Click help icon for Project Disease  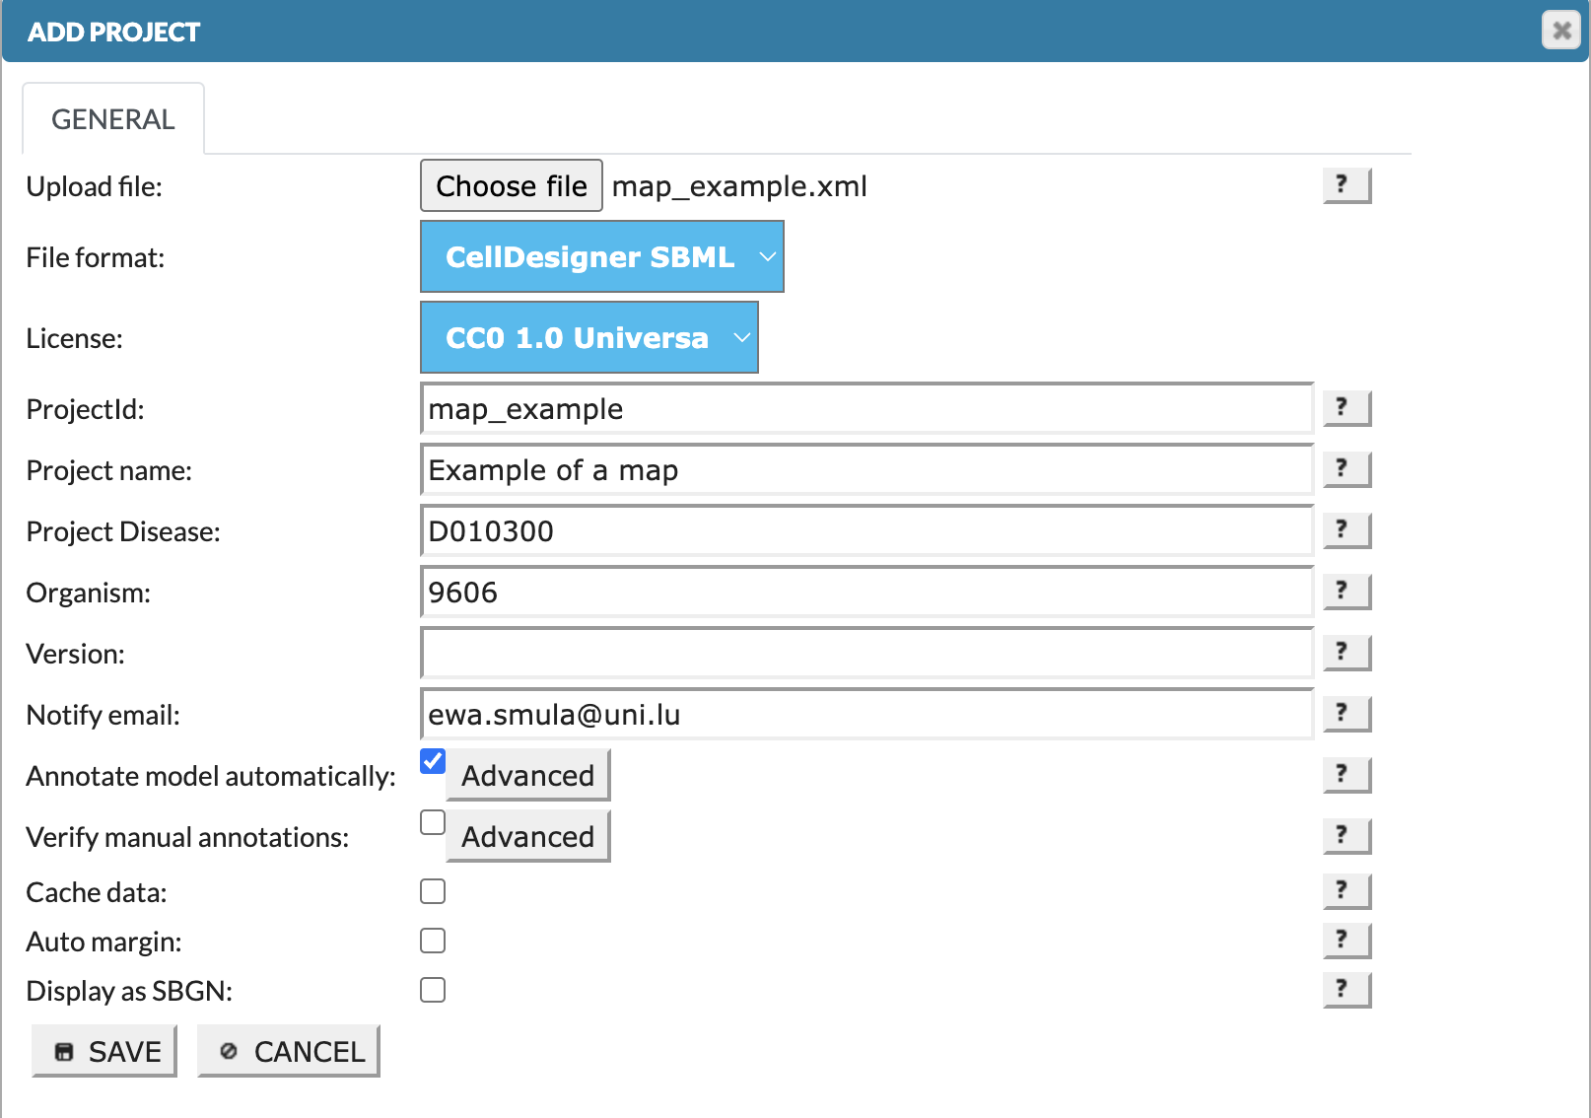(x=1346, y=530)
